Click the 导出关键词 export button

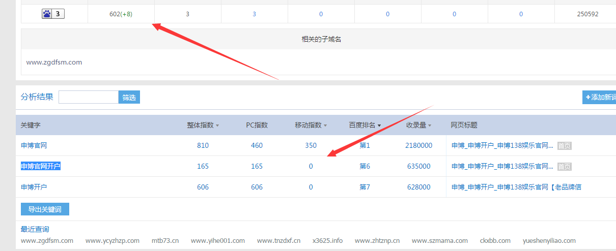coord(45,209)
